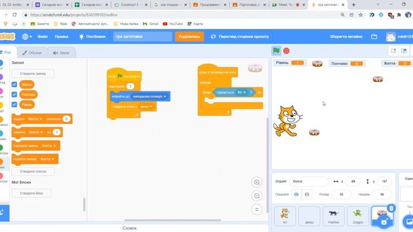Screen dimensions: 413x232
Task: Open Кіт dropdown in торкається block
Action: click(x=241, y=92)
